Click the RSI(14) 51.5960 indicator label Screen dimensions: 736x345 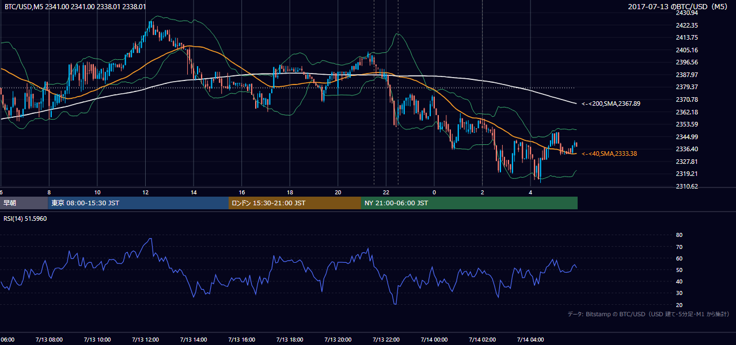(x=25, y=219)
